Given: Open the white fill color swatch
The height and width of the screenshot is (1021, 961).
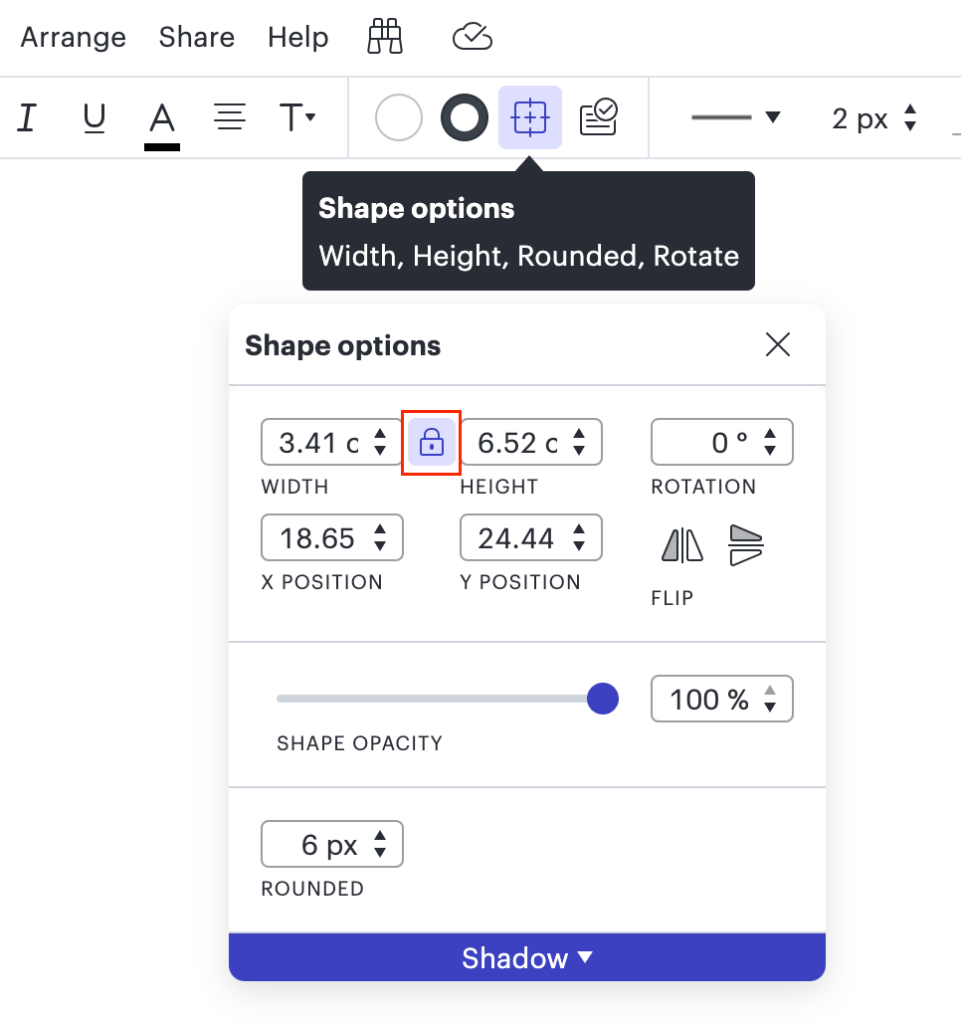Looking at the screenshot, I should (x=399, y=117).
